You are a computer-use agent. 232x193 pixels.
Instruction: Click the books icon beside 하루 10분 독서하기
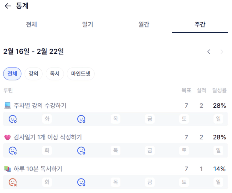tap(7, 169)
